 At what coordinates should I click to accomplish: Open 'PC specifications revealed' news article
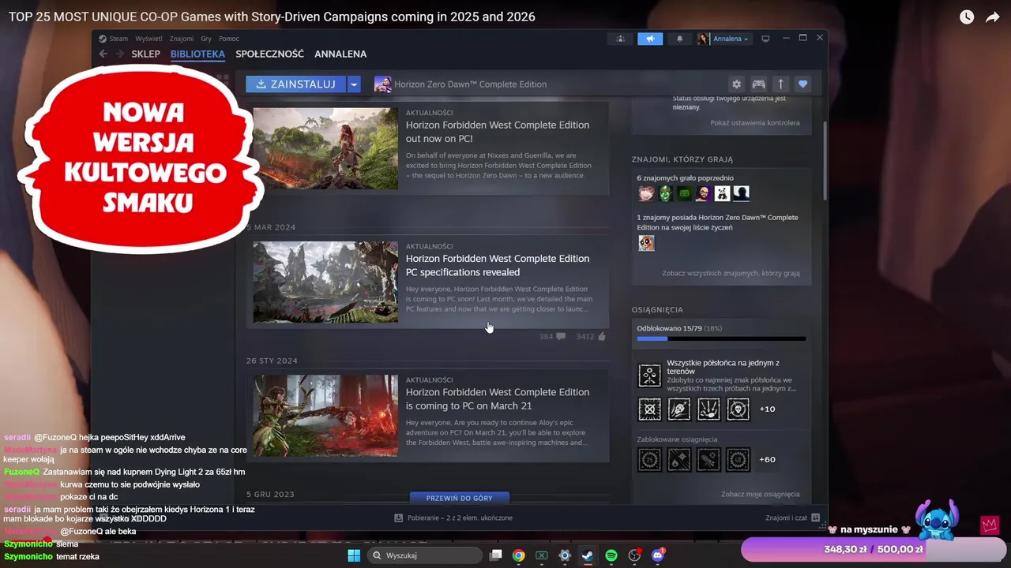point(498,265)
